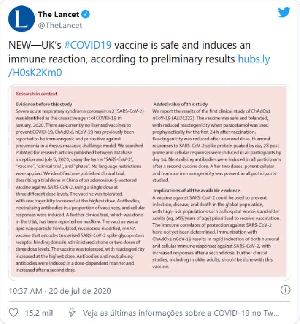Click the lightning bolt icon
300x324 pixels.
click(x=72, y=313)
